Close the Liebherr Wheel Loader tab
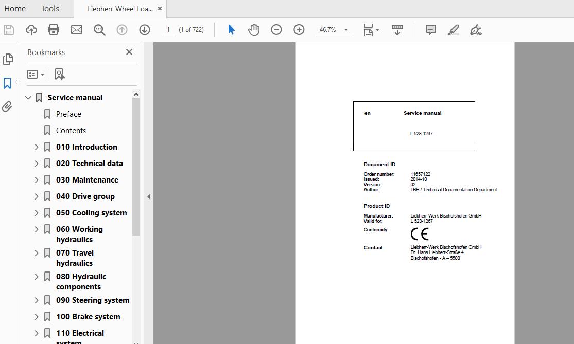 pyautogui.click(x=160, y=8)
